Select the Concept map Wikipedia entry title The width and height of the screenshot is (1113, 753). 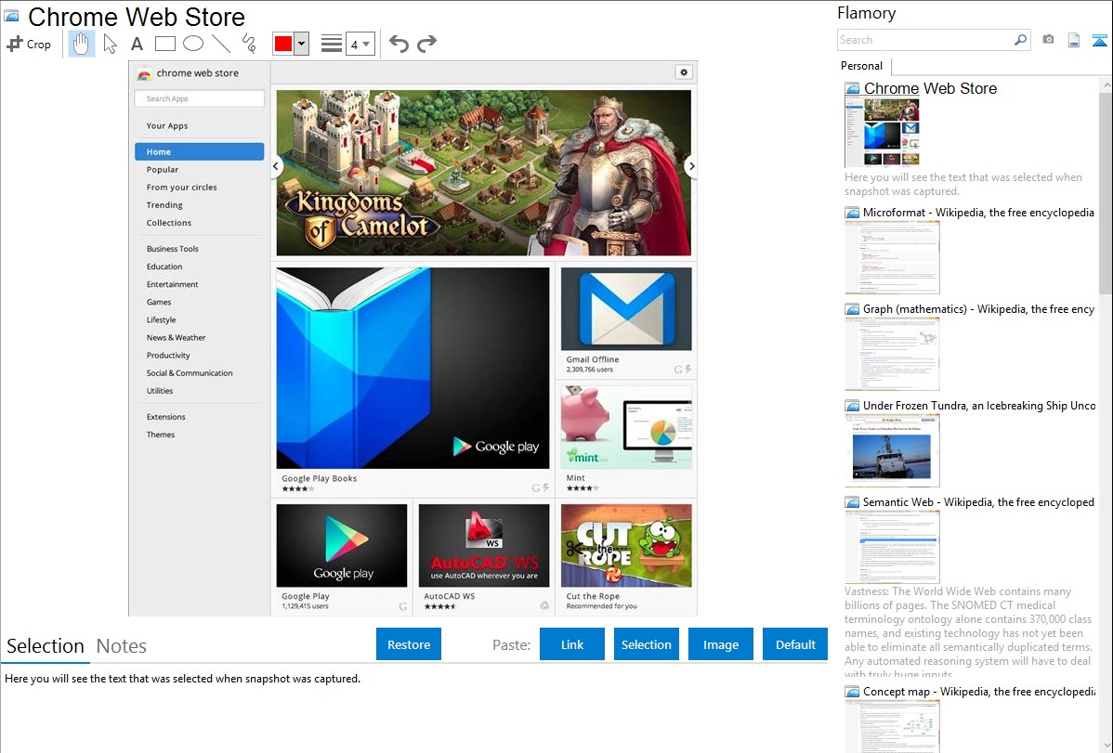[978, 692]
